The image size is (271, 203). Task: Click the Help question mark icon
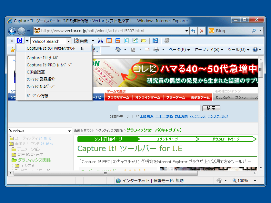click(x=255, y=50)
